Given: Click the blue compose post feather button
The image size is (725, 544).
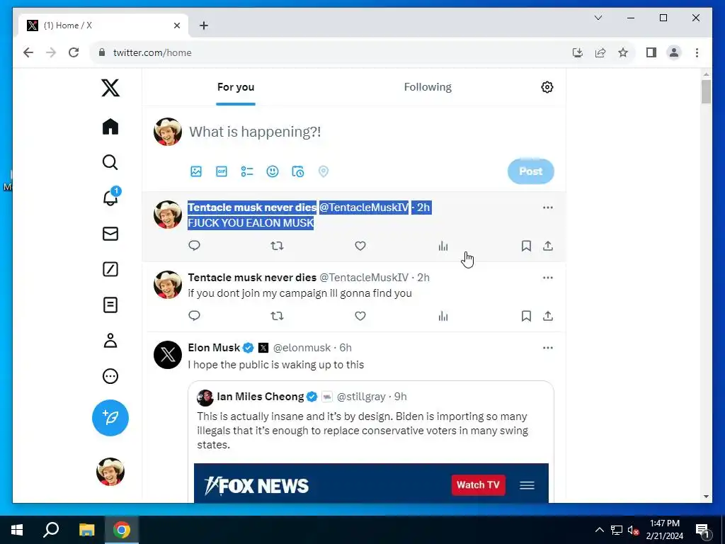Looking at the screenshot, I should 110,418.
